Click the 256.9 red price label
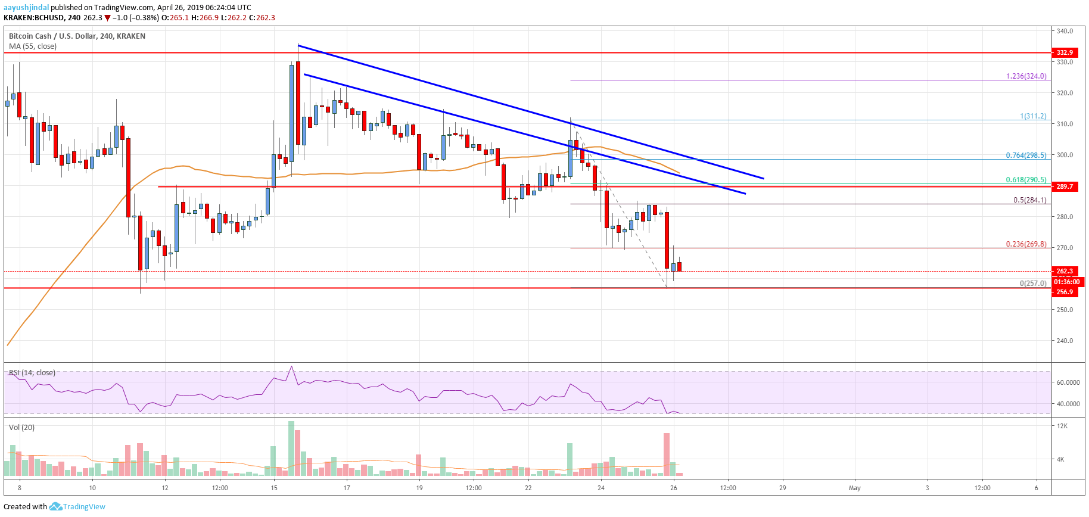1089x517 pixels. click(x=1065, y=292)
